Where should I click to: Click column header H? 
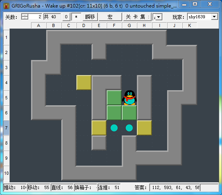[144, 25]
